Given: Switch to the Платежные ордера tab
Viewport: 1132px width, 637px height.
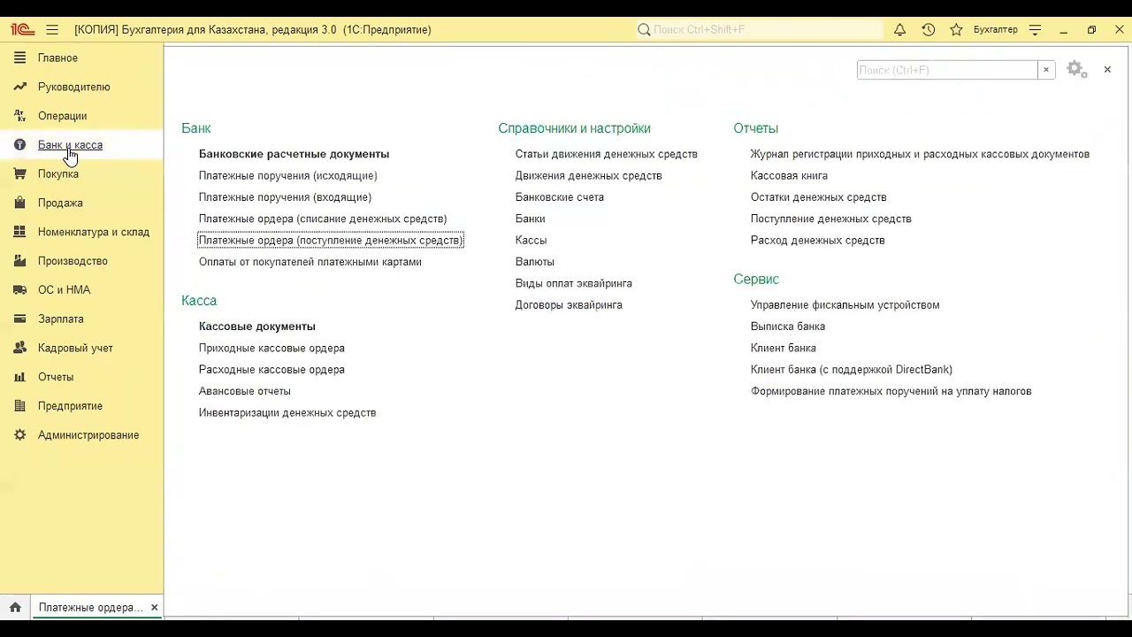Looking at the screenshot, I should coord(90,608).
